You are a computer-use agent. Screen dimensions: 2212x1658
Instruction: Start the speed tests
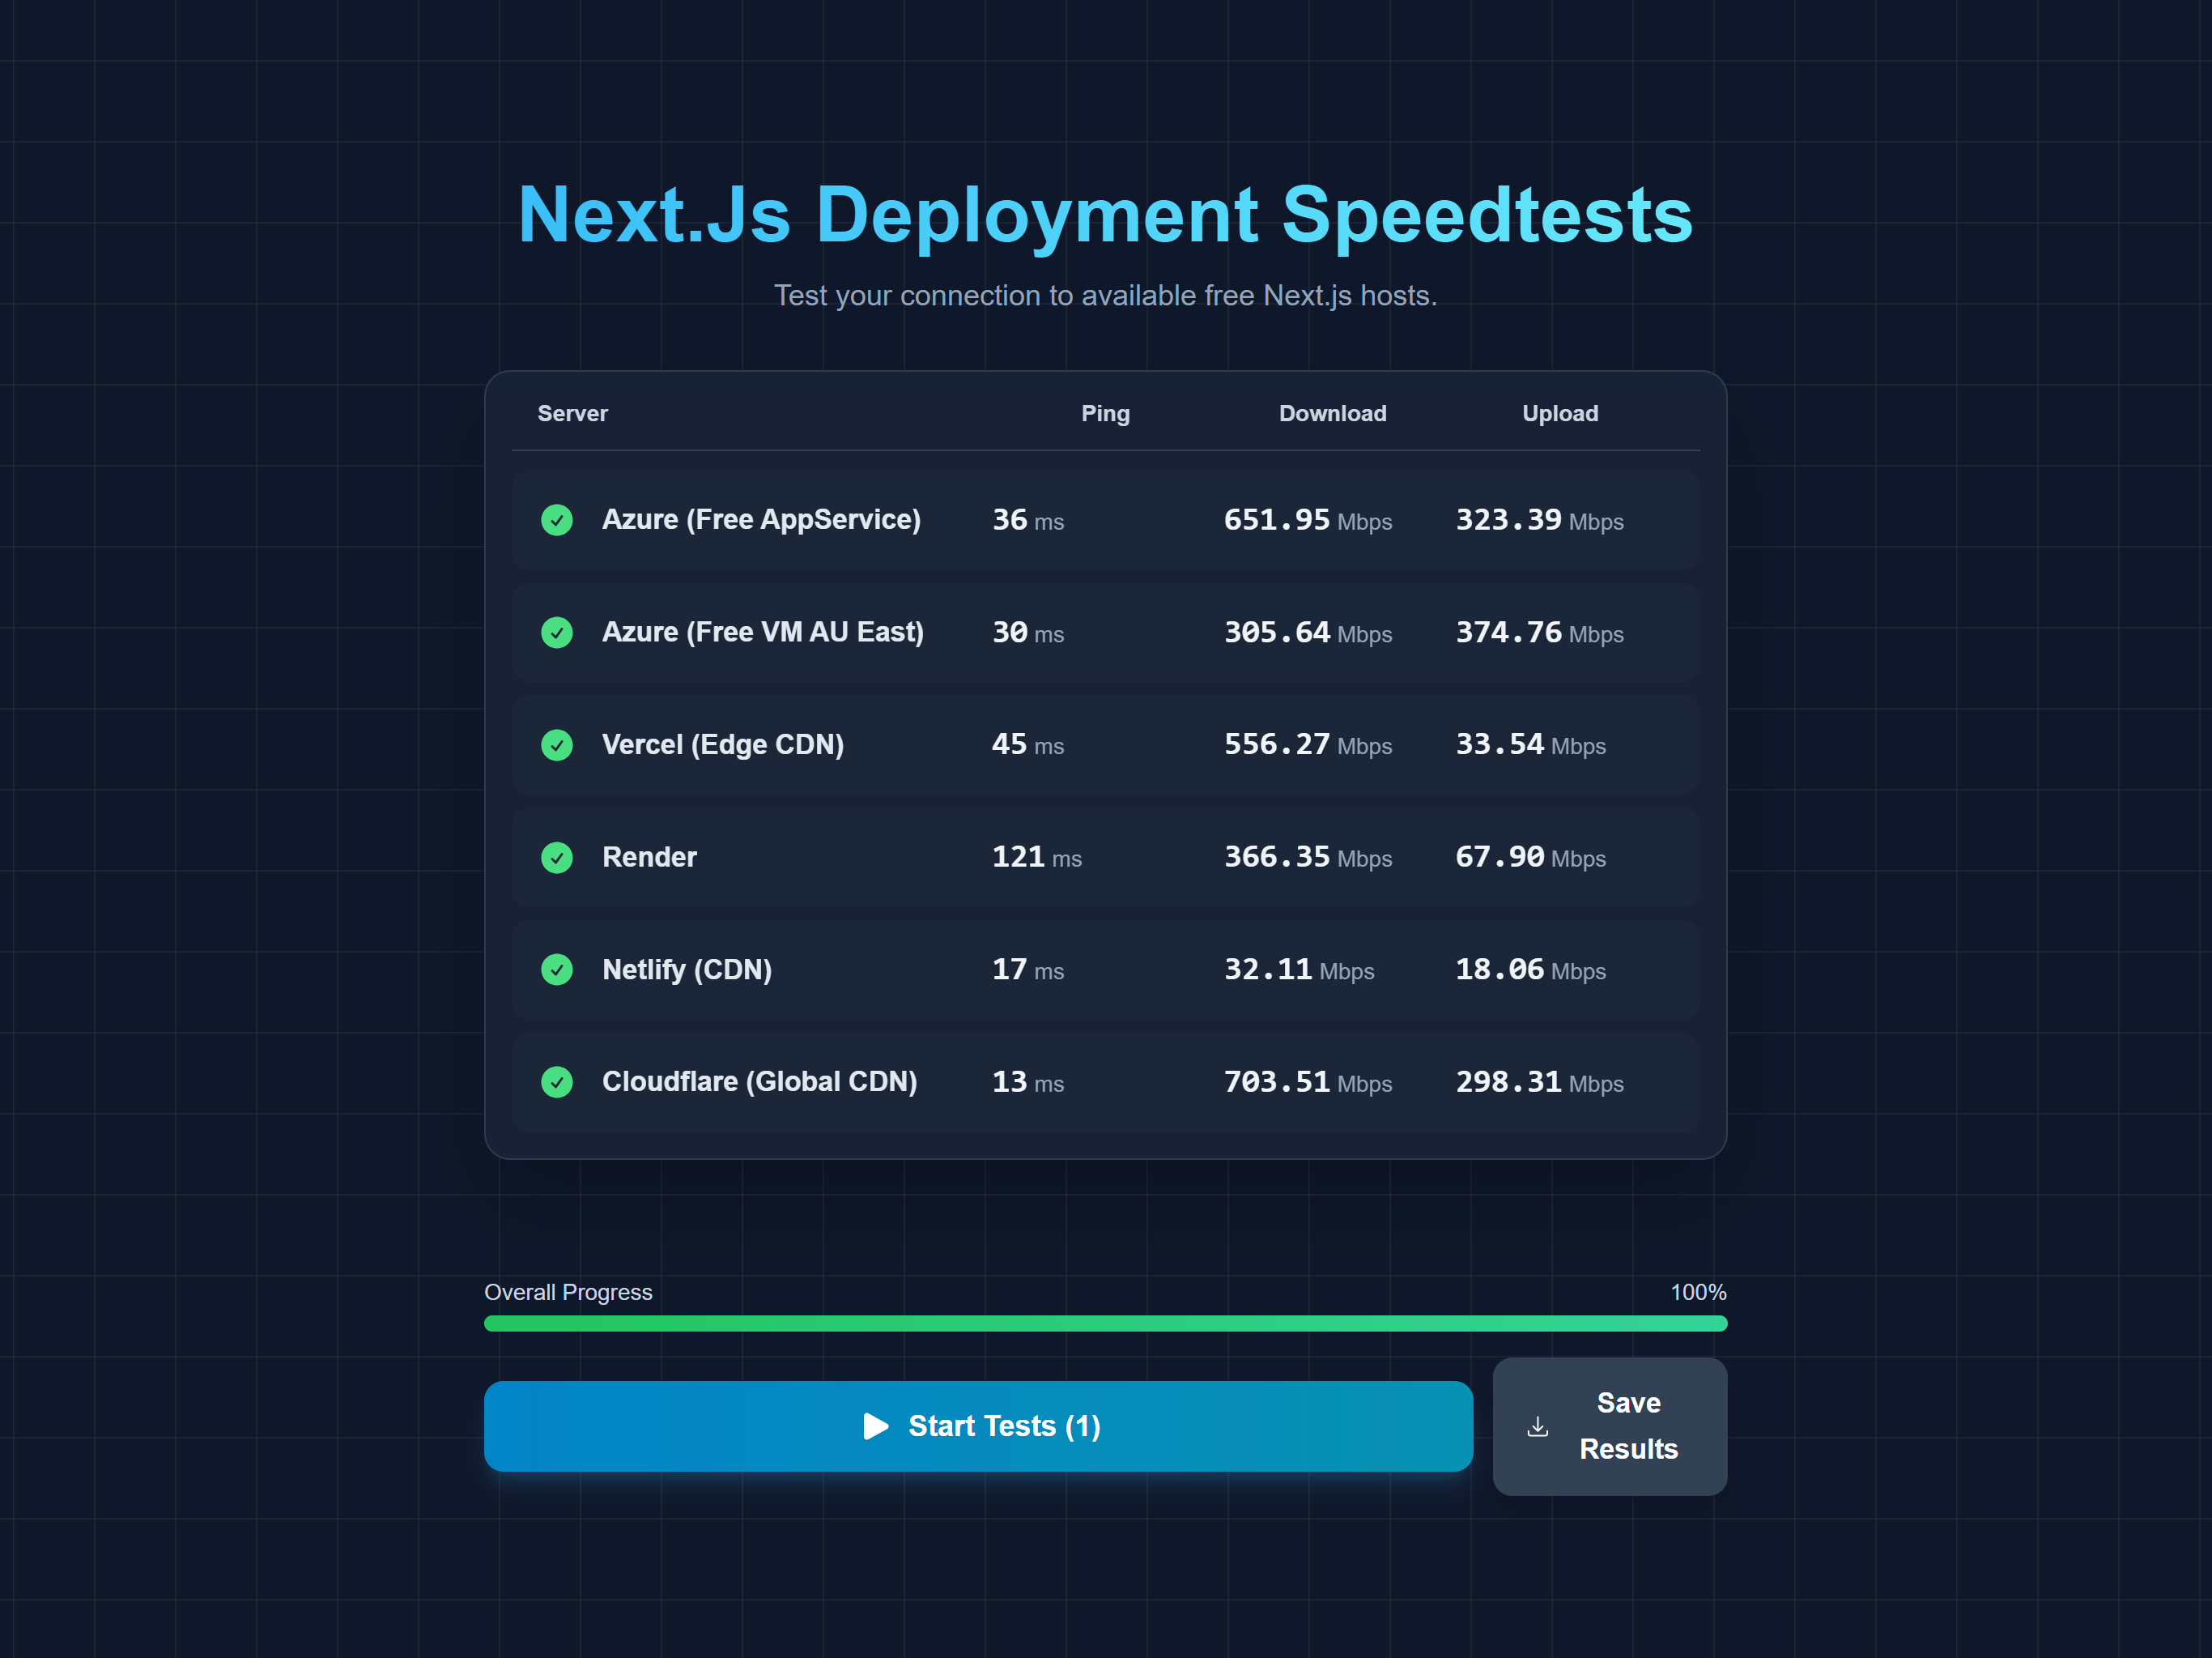point(978,1426)
